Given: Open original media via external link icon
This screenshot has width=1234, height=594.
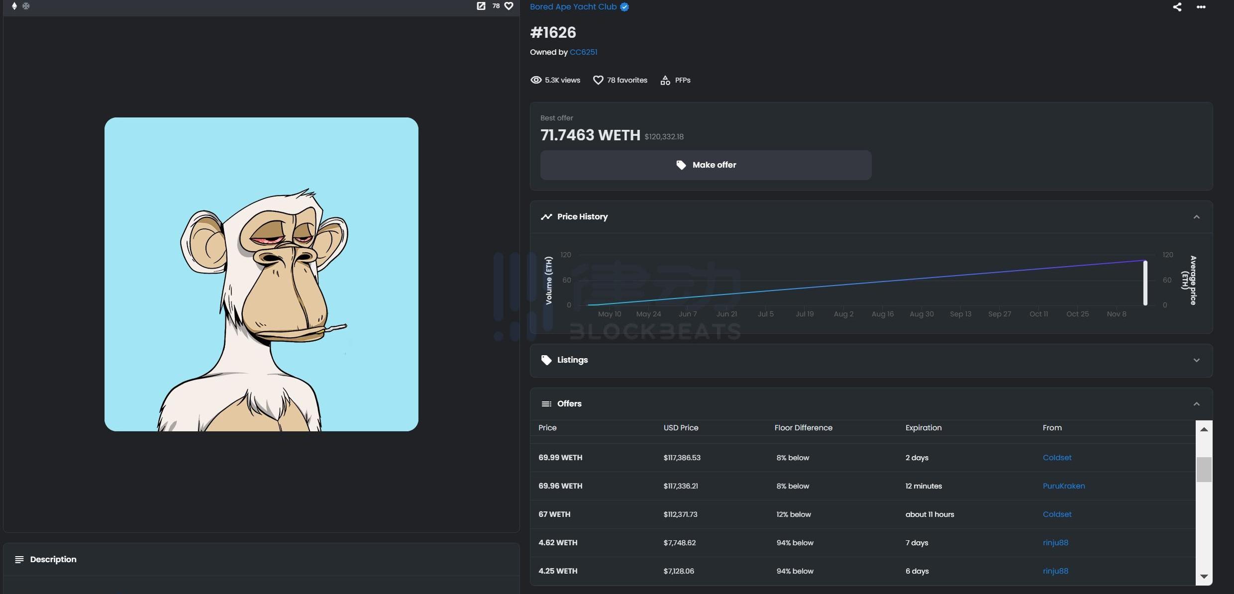Looking at the screenshot, I should point(481,6).
